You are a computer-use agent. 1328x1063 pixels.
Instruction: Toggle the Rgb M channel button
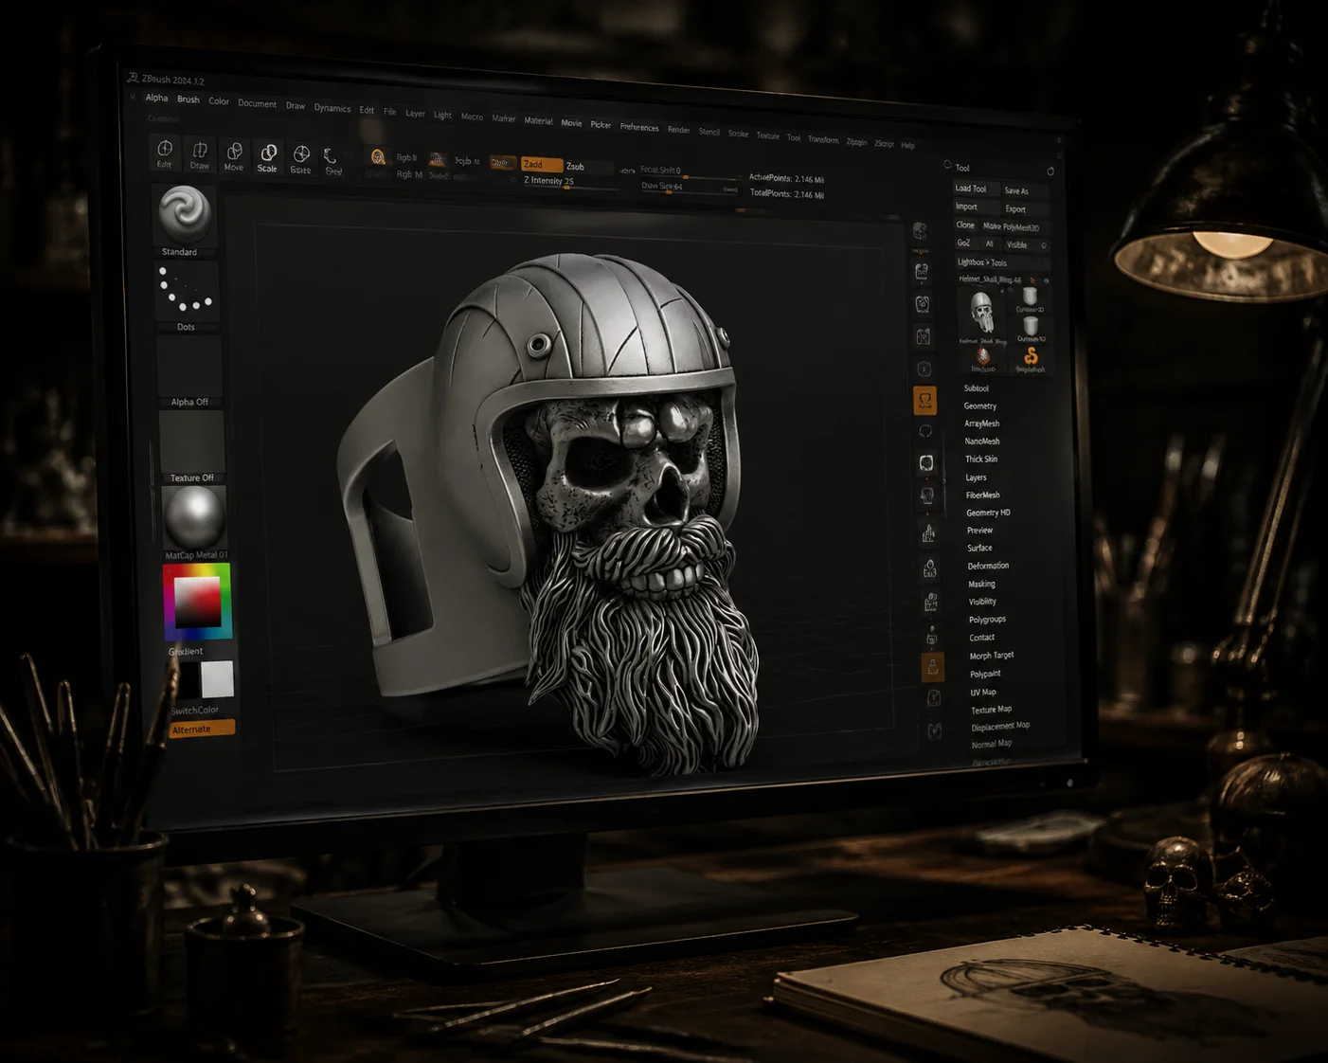pos(409,174)
